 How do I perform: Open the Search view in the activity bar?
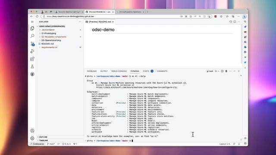(32, 36)
